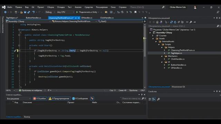The height and width of the screenshot is (124, 221).
Task: Click Property Pages wrench in Properties panel
Action: [x=158, y=99]
